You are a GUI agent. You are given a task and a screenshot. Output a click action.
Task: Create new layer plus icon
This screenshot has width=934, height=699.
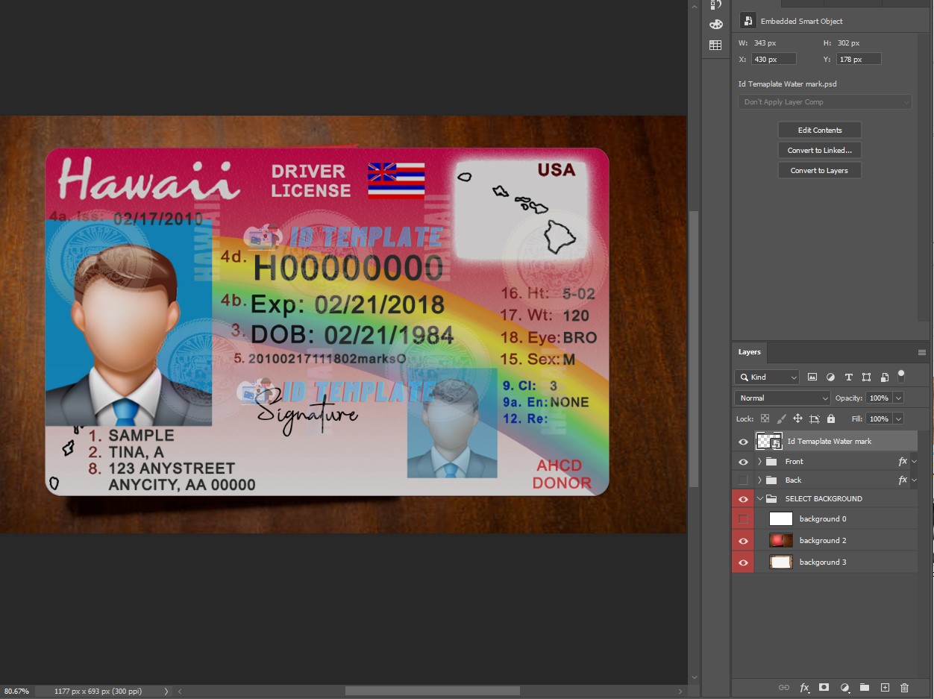click(885, 688)
